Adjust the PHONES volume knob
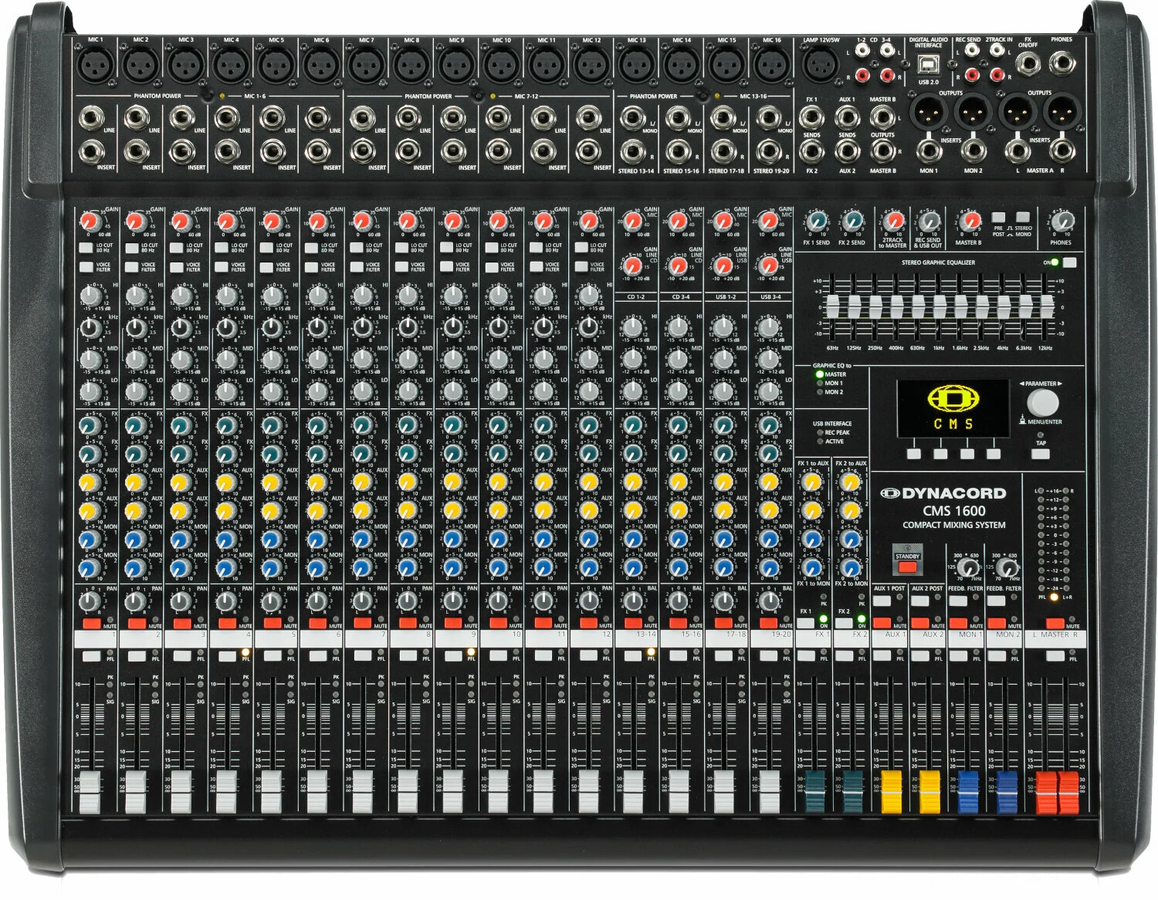This screenshot has height=900, width=1158. (x=1062, y=223)
